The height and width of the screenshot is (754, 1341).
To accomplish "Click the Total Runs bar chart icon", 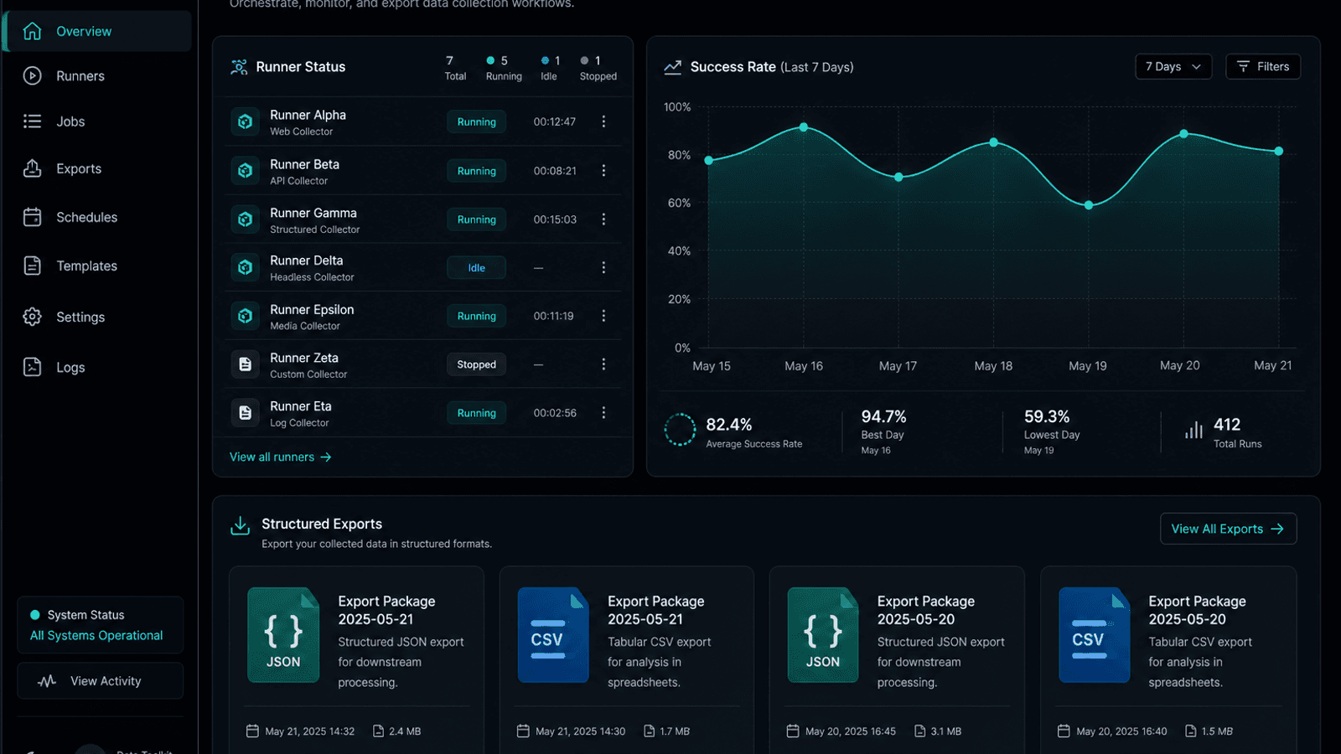I will [1193, 430].
